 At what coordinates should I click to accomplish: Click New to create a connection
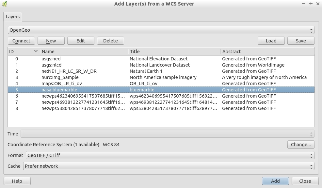click(x=51, y=41)
